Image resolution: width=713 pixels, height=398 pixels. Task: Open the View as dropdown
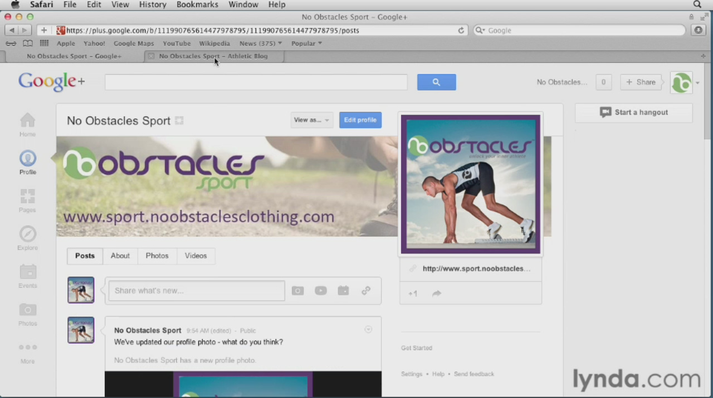(x=311, y=120)
